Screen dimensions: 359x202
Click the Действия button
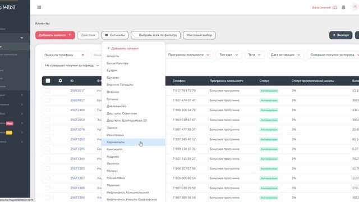click(88, 35)
